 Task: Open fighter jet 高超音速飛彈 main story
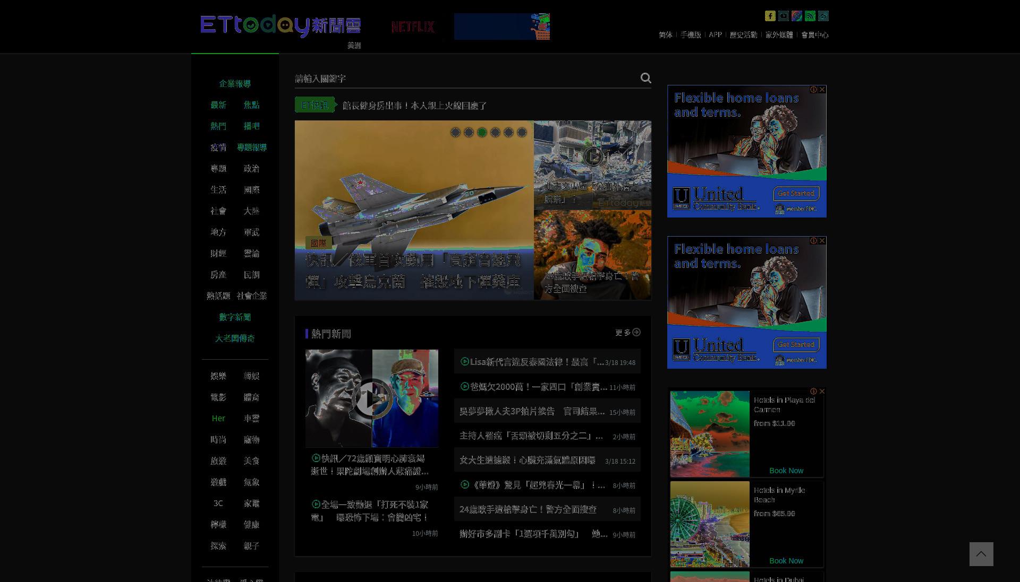414,210
